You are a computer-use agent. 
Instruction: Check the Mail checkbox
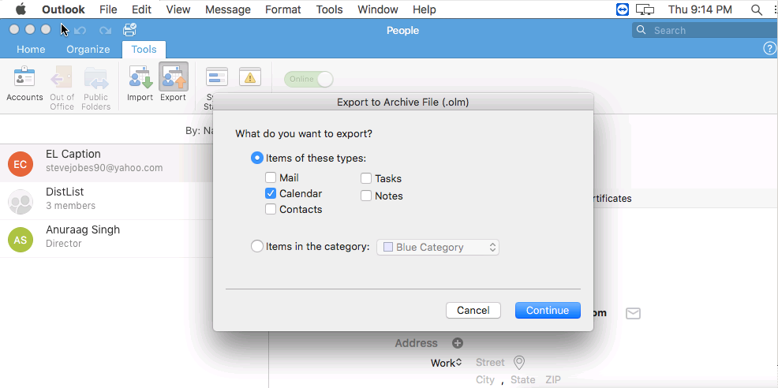(271, 177)
